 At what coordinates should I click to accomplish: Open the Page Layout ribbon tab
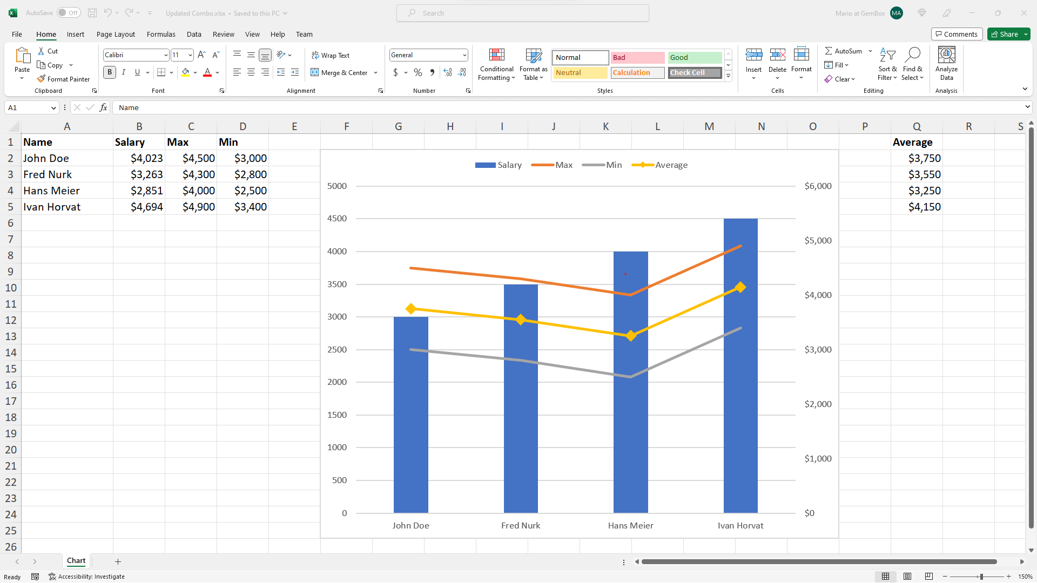tap(116, 34)
